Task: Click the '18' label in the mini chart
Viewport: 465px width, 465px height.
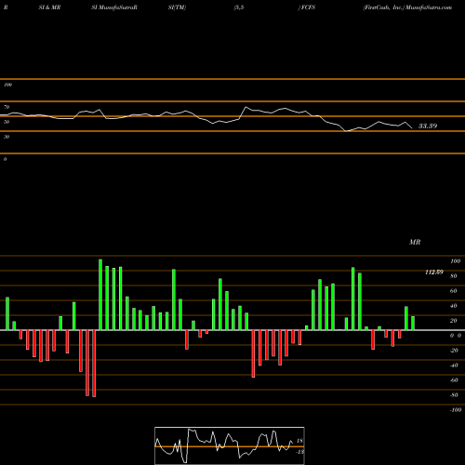Action: (x=299, y=441)
